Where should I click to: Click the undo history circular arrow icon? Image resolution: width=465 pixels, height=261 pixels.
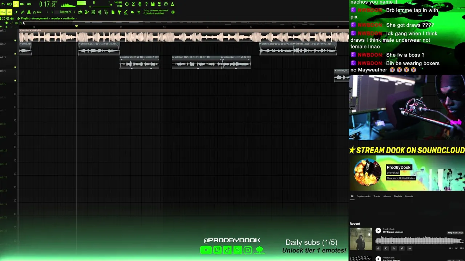point(127,4)
